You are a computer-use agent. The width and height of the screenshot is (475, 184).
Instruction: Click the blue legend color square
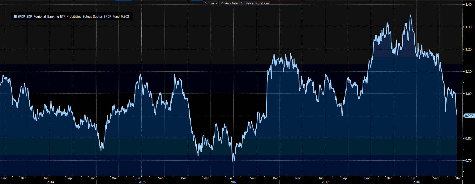coord(15,16)
